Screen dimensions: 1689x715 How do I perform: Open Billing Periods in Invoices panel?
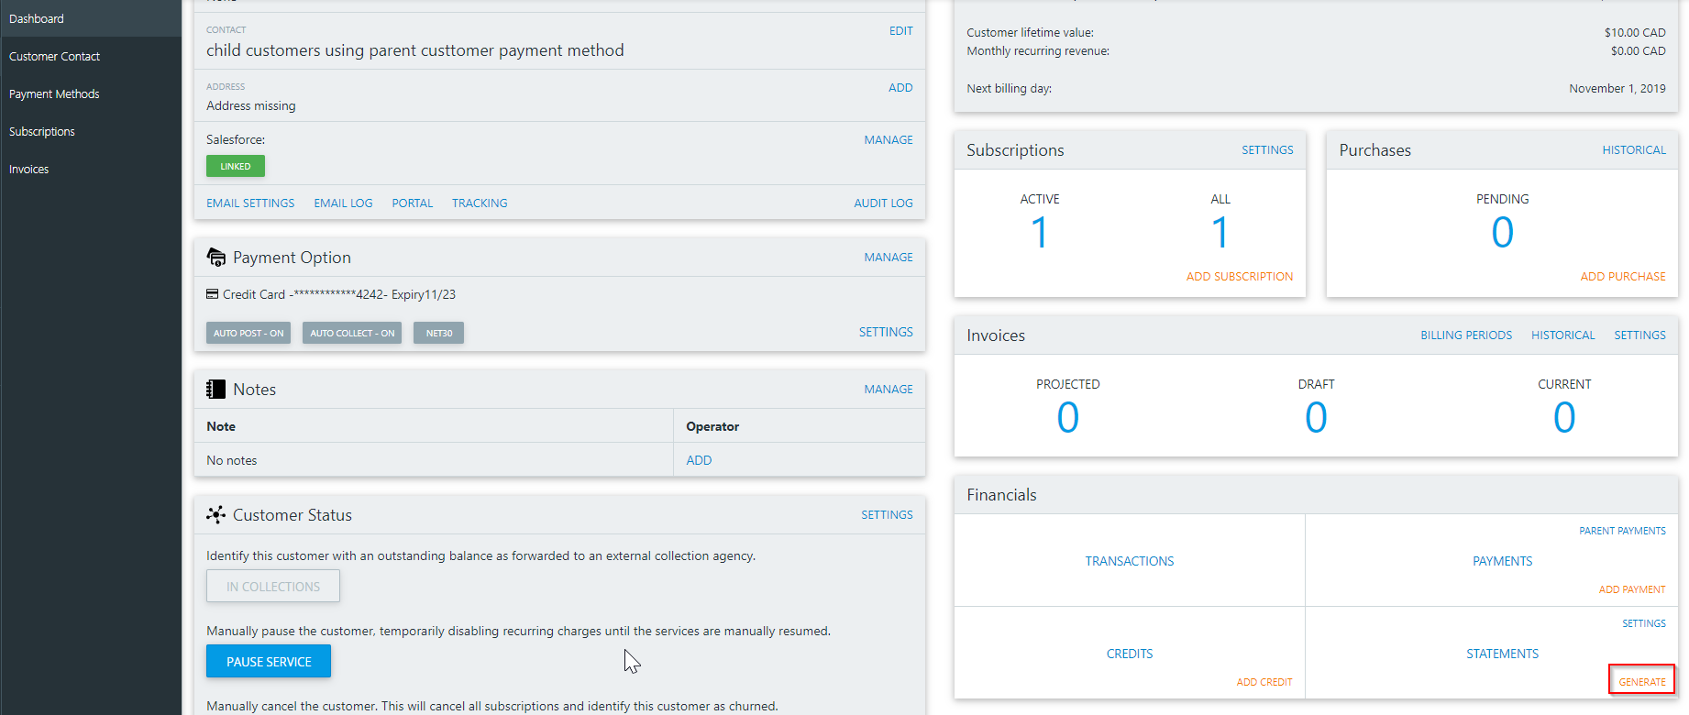1466,335
